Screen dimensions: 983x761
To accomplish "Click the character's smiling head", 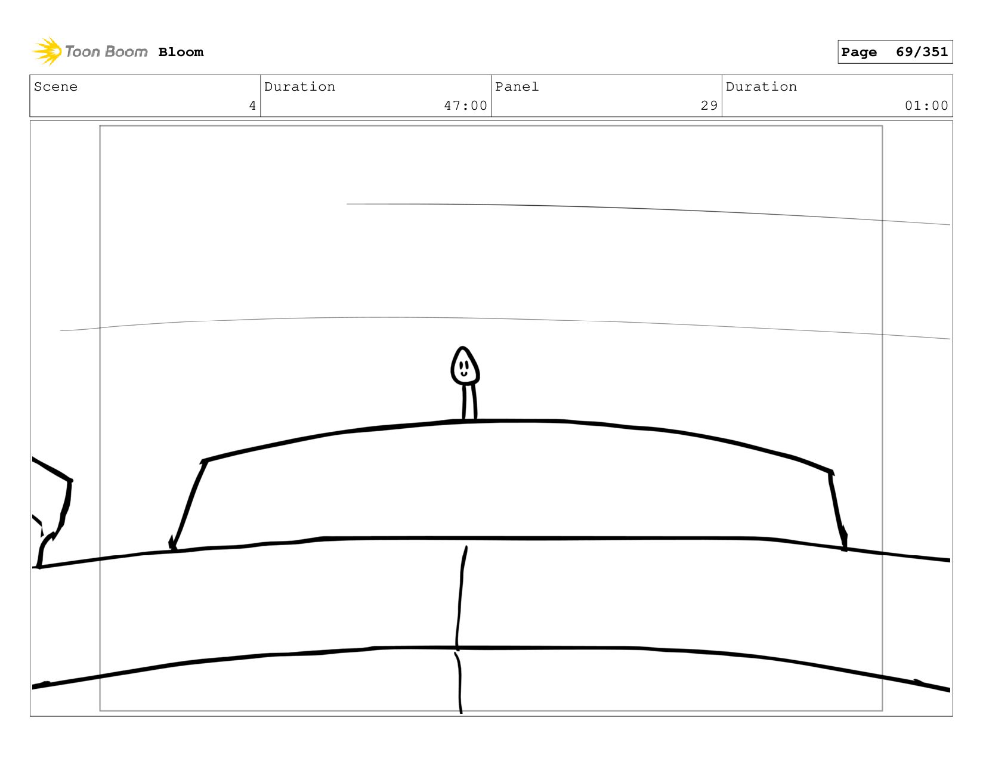I will tap(465, 366).
